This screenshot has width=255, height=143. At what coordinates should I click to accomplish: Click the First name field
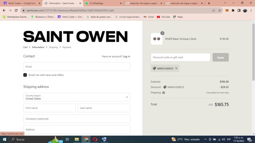(x=49, y=108)
